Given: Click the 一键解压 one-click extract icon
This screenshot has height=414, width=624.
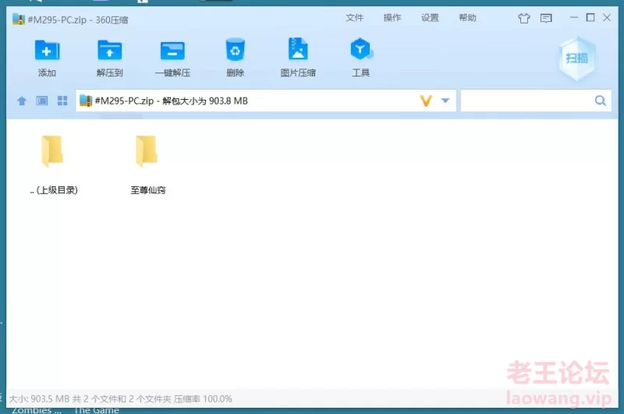Looking at the screenshot, I should pos(172,51).
